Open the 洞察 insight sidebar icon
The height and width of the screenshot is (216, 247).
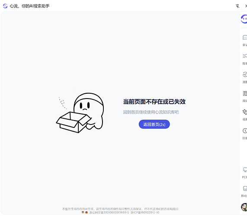245,74
